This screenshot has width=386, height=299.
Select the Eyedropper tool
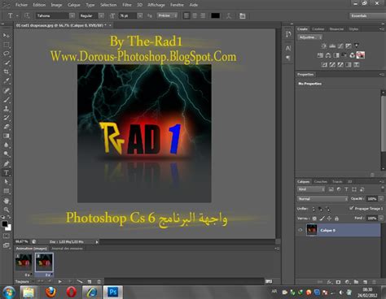point(7,81)
